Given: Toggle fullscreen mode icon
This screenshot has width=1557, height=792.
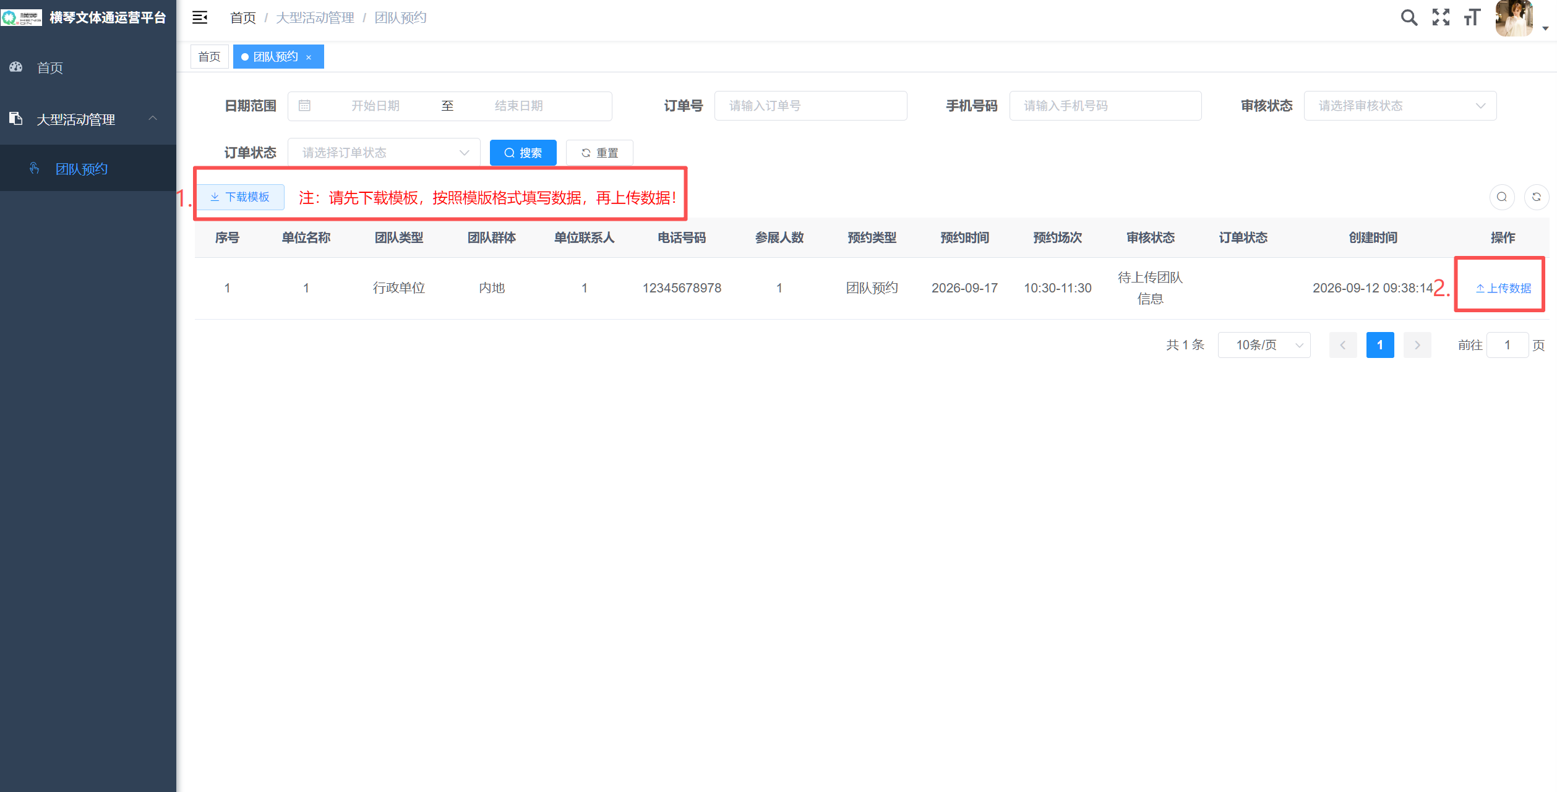Looking at the screenshot, I should point(1441,17).
